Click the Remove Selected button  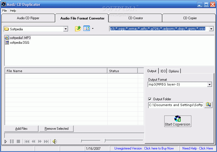(56, 129)
